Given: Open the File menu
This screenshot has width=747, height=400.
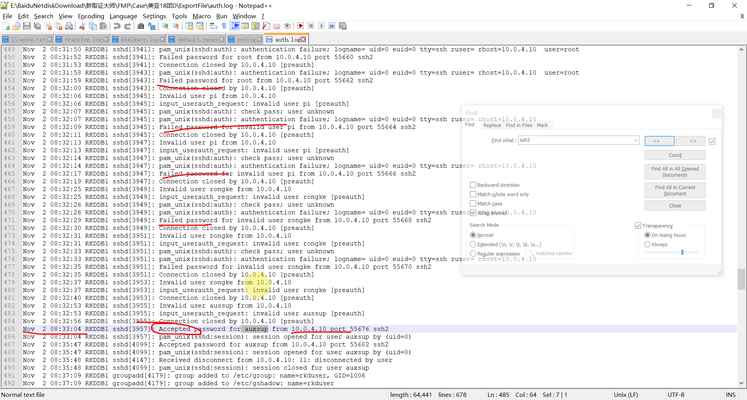Looking at the screenshot, I should tap(7, 16).
